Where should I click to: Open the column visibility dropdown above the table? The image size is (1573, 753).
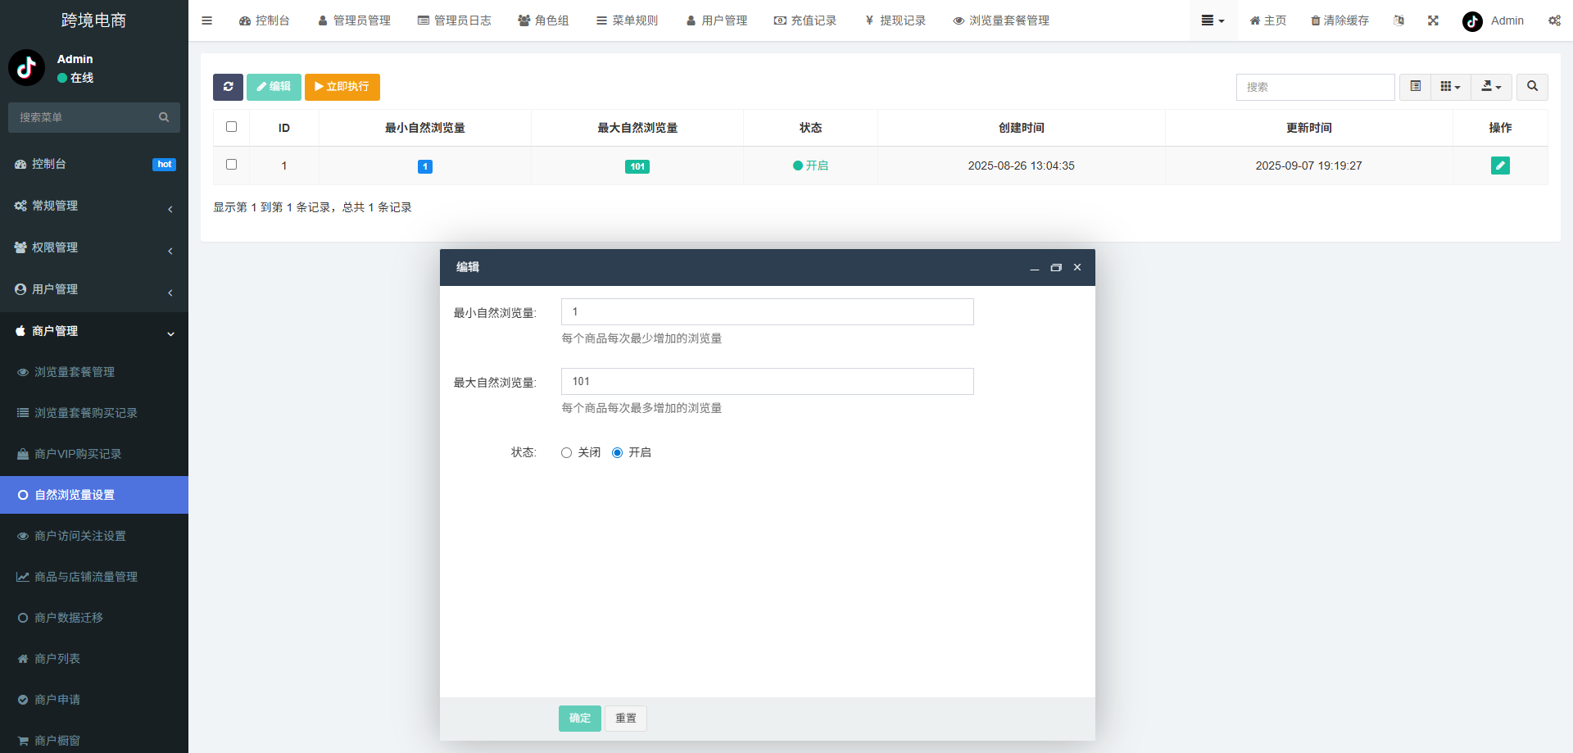[x=1450, y=87]
